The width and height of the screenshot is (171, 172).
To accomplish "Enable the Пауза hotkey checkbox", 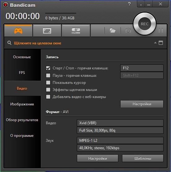I will tap(48, 75).
